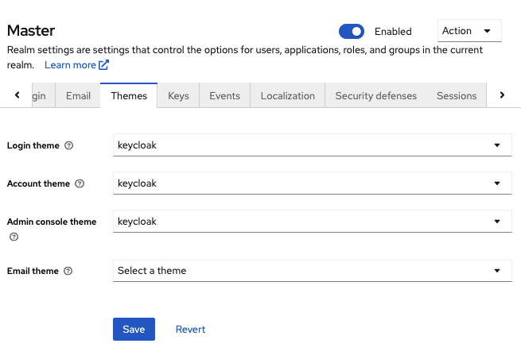Toggle the realm Enabled switch

pyautogui.click(x=351, y=32)
